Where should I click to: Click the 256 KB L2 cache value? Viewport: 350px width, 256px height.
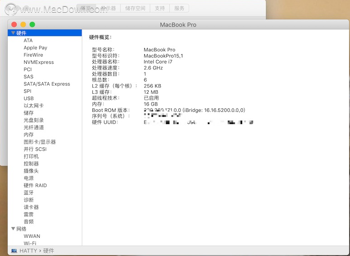pyautogui.click(x=152, y=86)
